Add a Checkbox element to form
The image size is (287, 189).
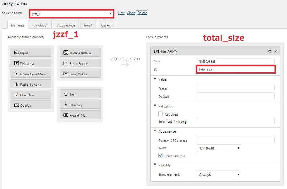31,95
